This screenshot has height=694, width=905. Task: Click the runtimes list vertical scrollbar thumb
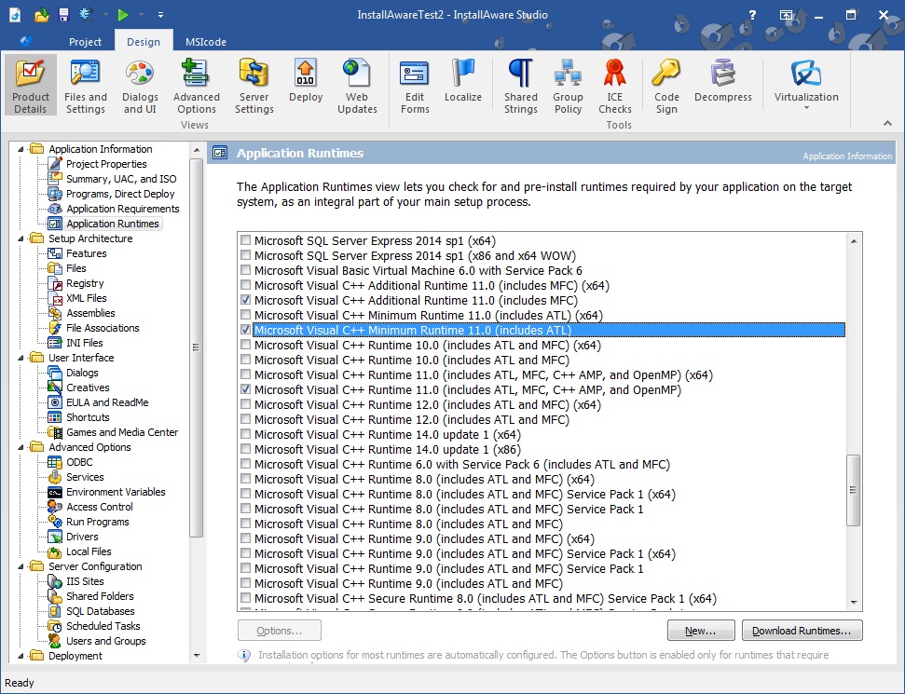tap(853, 490)
